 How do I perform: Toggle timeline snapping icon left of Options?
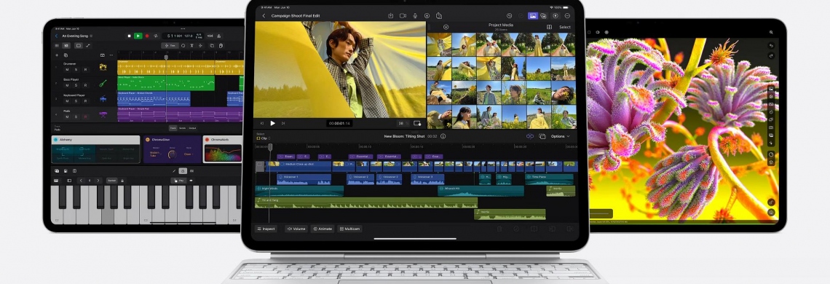(x=530, y=136)
